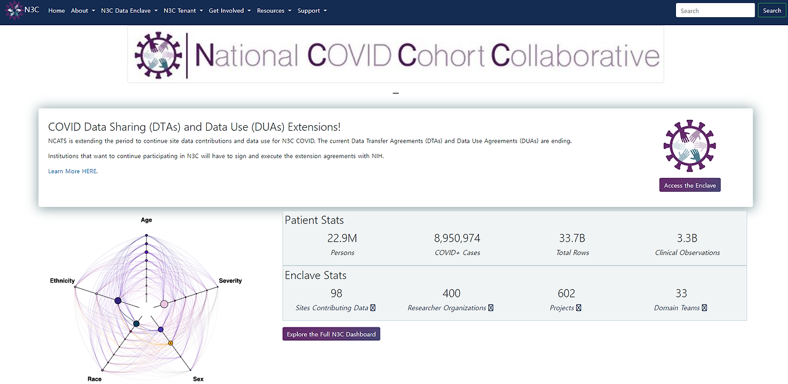Click the Domain Teams label
This screenshot has height=384, width=788.
pos(677,308)
